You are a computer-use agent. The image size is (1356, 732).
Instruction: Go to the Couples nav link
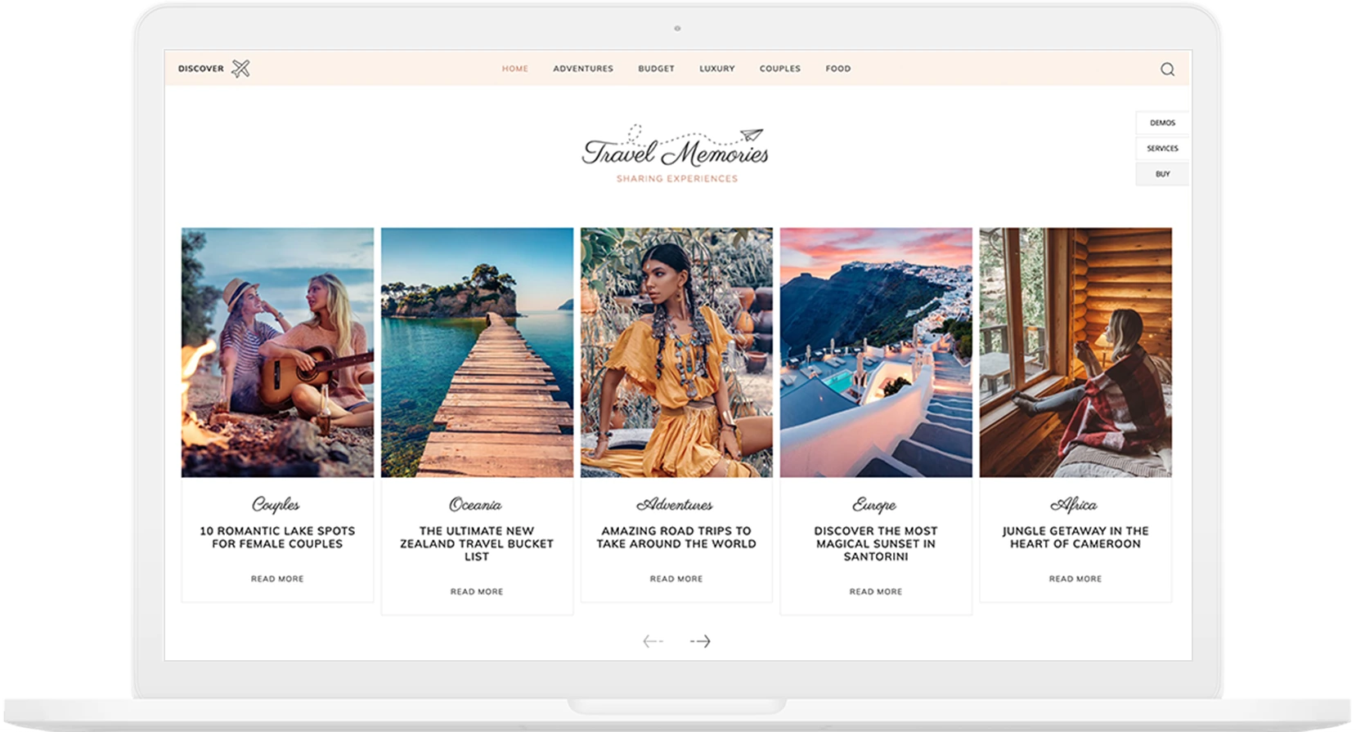point(780,69)
